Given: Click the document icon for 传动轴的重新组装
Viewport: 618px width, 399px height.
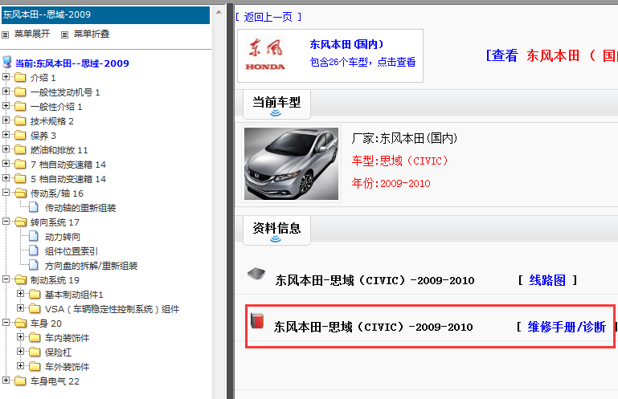Looking at the screenshot, I should tap(34, 207).
